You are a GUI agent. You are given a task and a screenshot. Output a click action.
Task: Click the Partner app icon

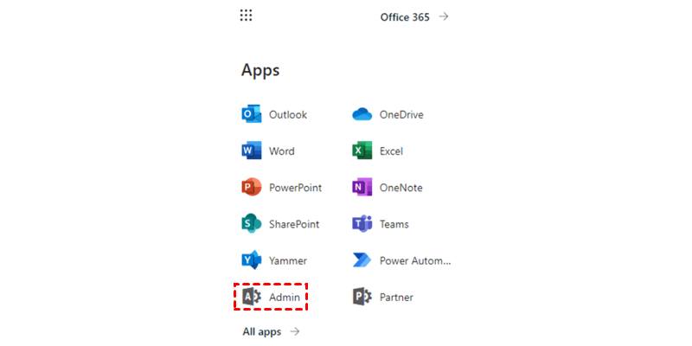click(362, 297)
